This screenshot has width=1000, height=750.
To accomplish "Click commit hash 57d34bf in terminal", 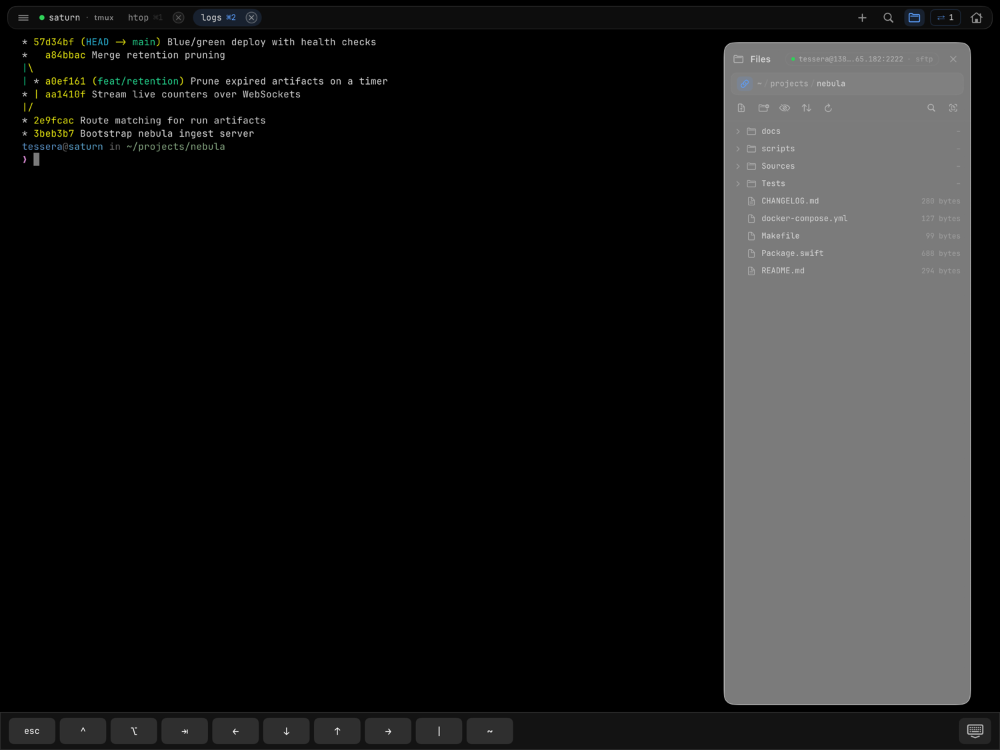I will (53, 42).
